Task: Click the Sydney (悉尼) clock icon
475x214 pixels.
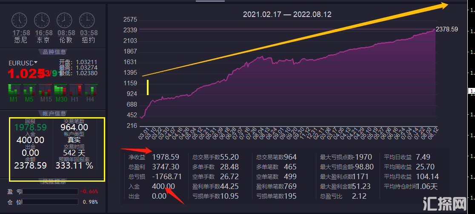Action: [x=19, y=20]
